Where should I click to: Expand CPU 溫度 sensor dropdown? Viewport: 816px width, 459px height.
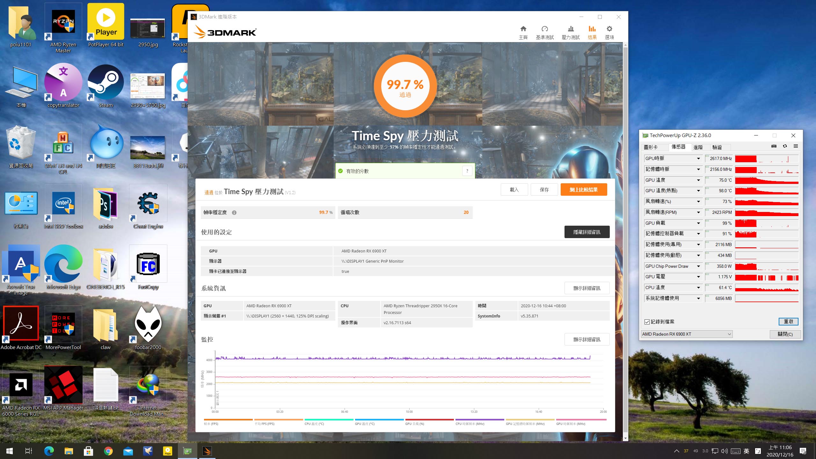(x=698, y=288)
